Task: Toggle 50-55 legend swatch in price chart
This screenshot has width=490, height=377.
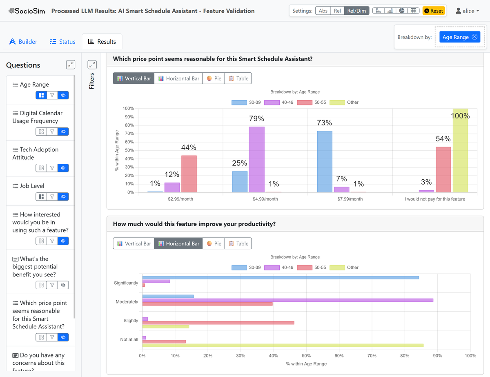Action: tap(305, 103)
